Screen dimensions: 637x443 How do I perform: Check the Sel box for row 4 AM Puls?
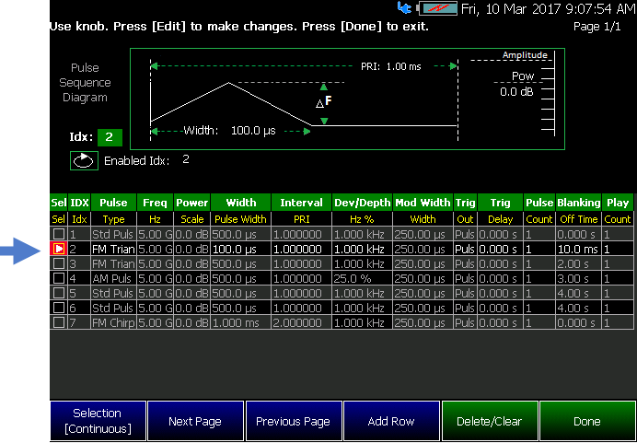(x=59, y=278)
